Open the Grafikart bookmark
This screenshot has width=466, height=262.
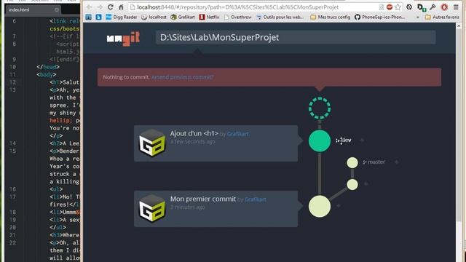(x=183, y=17)
